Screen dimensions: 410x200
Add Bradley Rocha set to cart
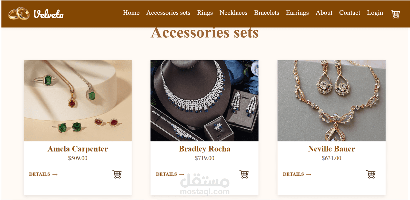click(244, 174)
